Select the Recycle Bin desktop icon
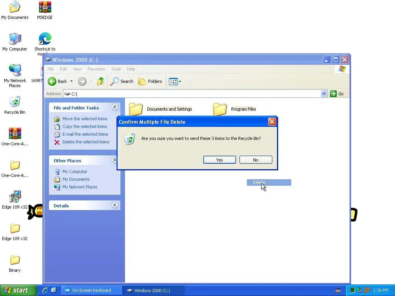 click(x=15, y=102)
